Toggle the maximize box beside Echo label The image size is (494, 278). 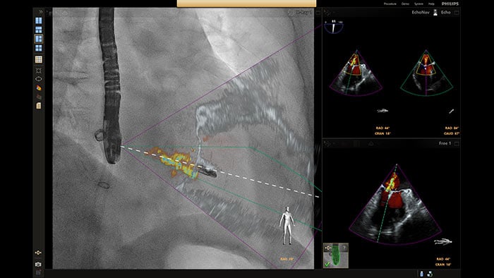[x=457, y=13]
